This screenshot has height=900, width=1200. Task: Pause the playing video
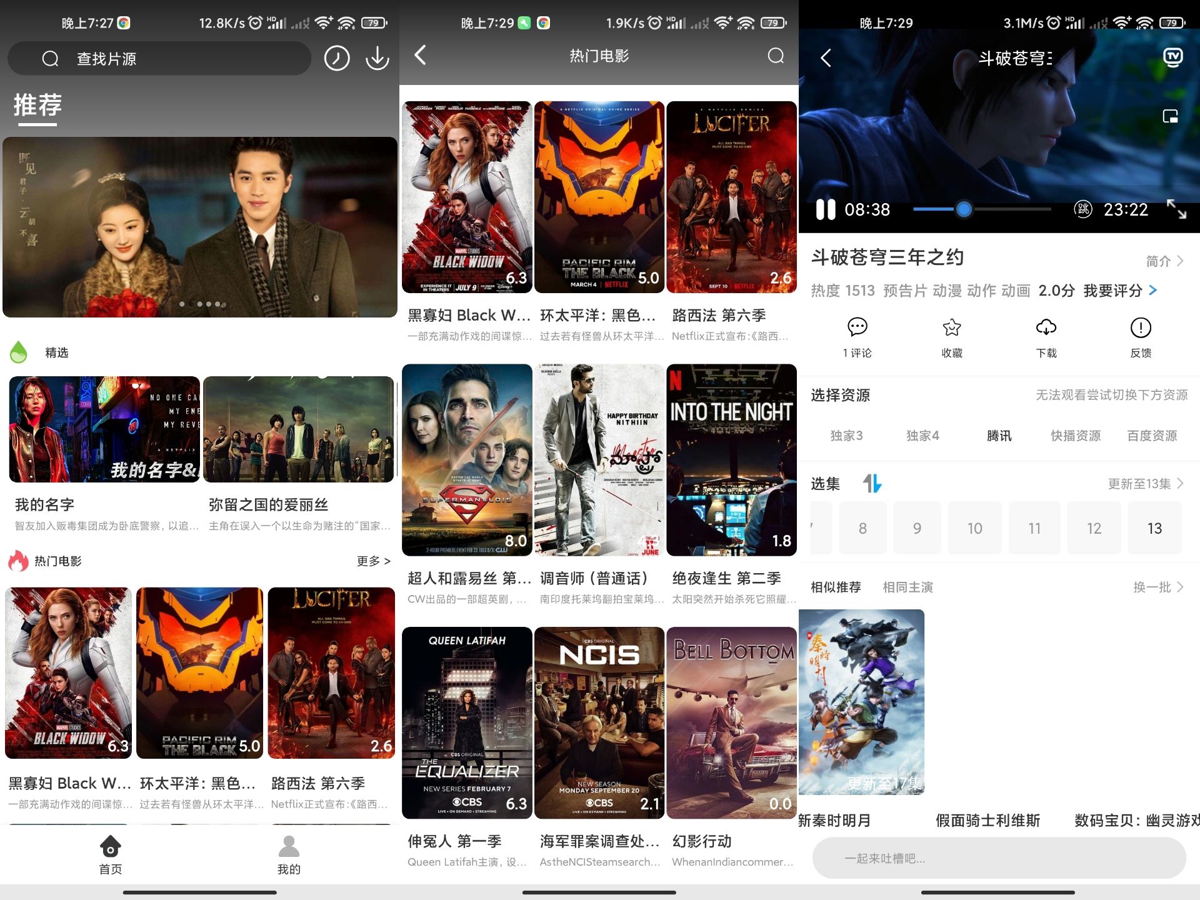826,209
